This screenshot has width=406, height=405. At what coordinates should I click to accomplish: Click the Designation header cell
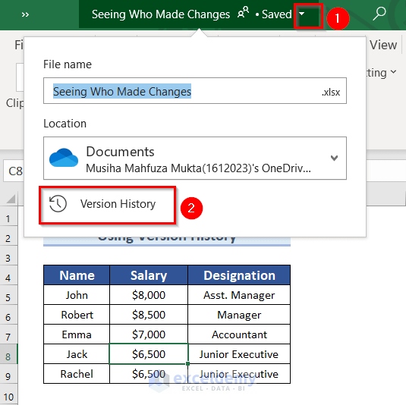[x=239, y=275]
